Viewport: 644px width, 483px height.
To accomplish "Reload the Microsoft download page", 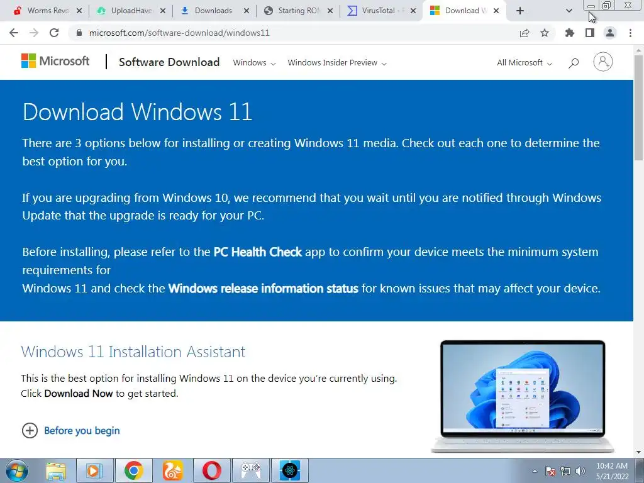I will 54,33.
